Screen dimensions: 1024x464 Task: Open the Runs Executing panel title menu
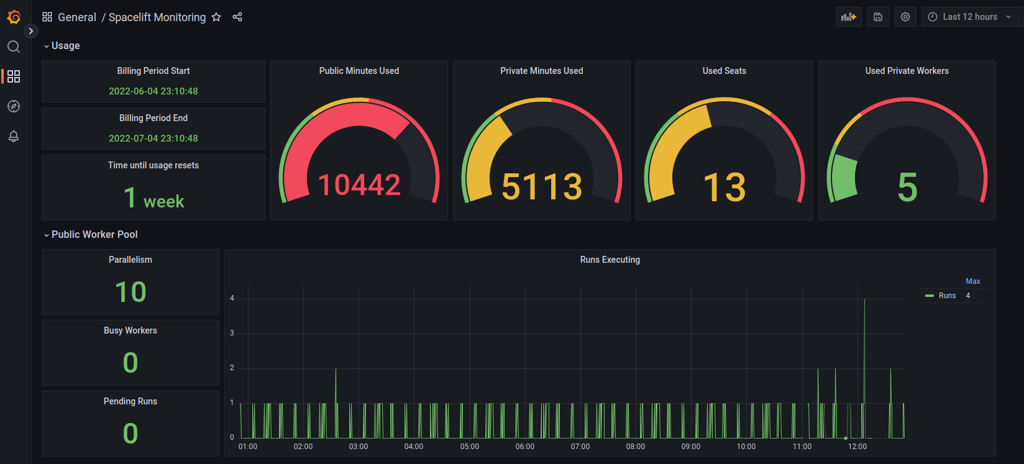[x=610, y=260]
